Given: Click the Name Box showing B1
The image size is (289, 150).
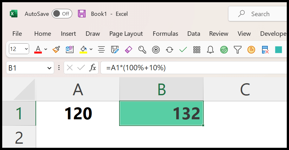Looking at the screenshot, I should [30, 68].
